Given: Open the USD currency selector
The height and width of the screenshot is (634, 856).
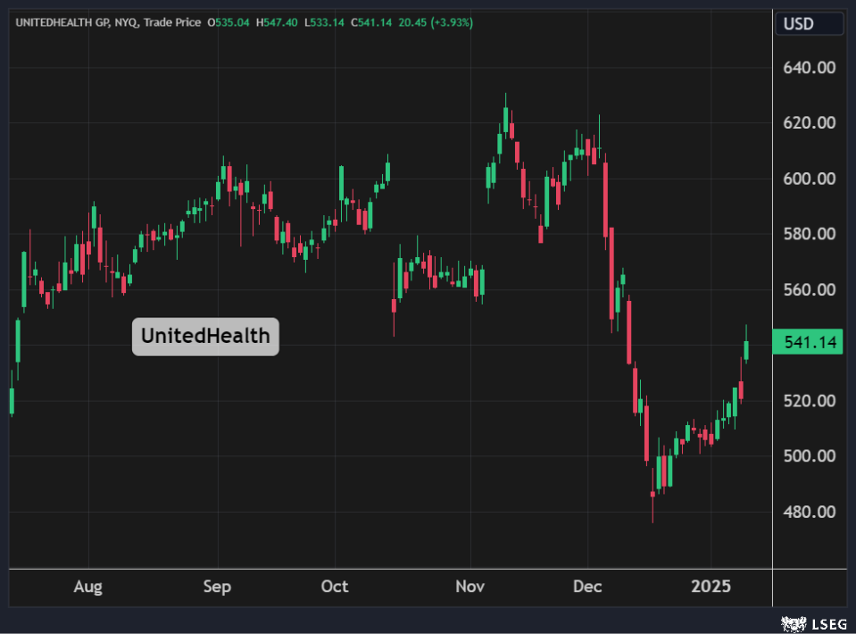Looking at the screenshot, I should tap(809, 24).
